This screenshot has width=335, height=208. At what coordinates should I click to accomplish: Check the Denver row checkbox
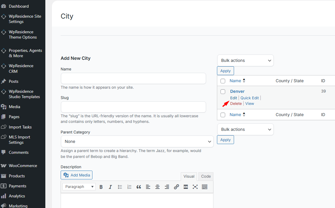[x=223, y=92]
